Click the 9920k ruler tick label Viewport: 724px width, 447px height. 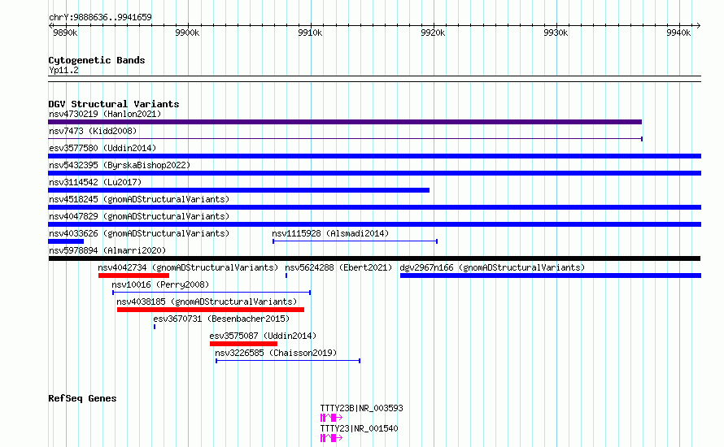point(433,33)
